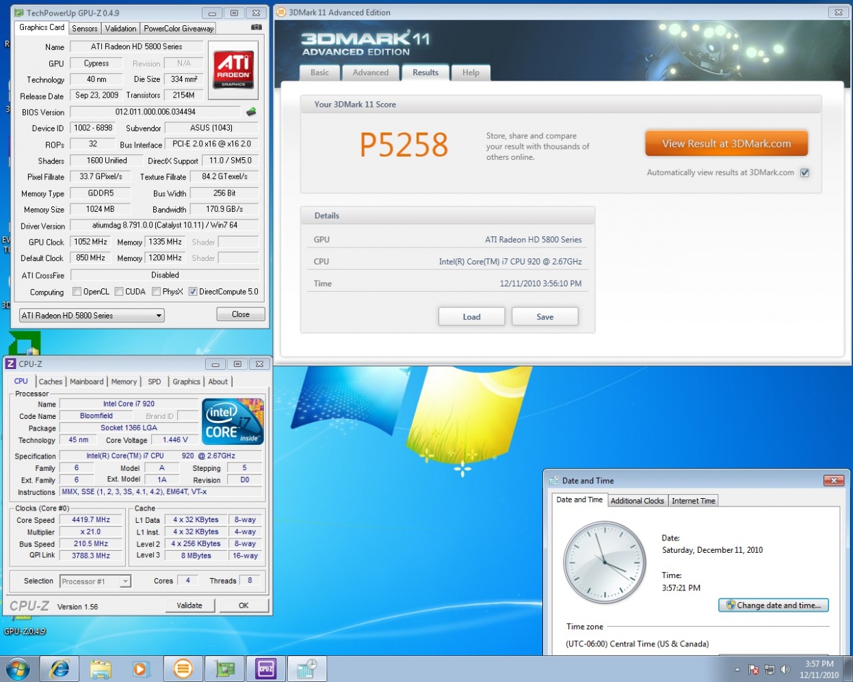The image size is (853, 682).
Task: Click the volume speaker tray icon
Action: pos(785,670)
